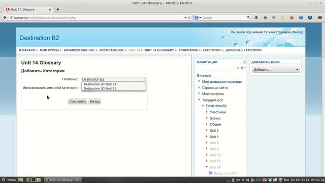Click the teal shield extension icon
Viewport: 325px width, 183px height.
coord(310,18)
